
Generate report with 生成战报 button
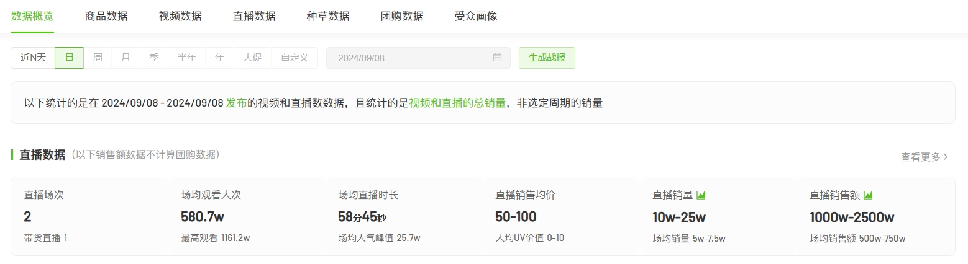(547, 58)
